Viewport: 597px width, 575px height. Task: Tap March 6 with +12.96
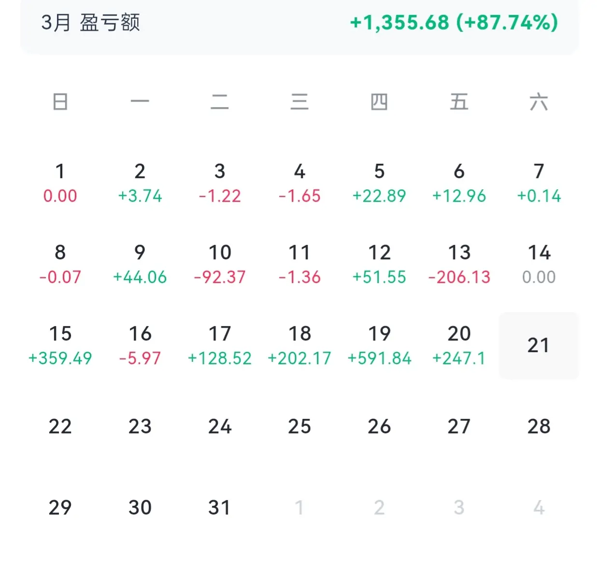click(459, 183)
